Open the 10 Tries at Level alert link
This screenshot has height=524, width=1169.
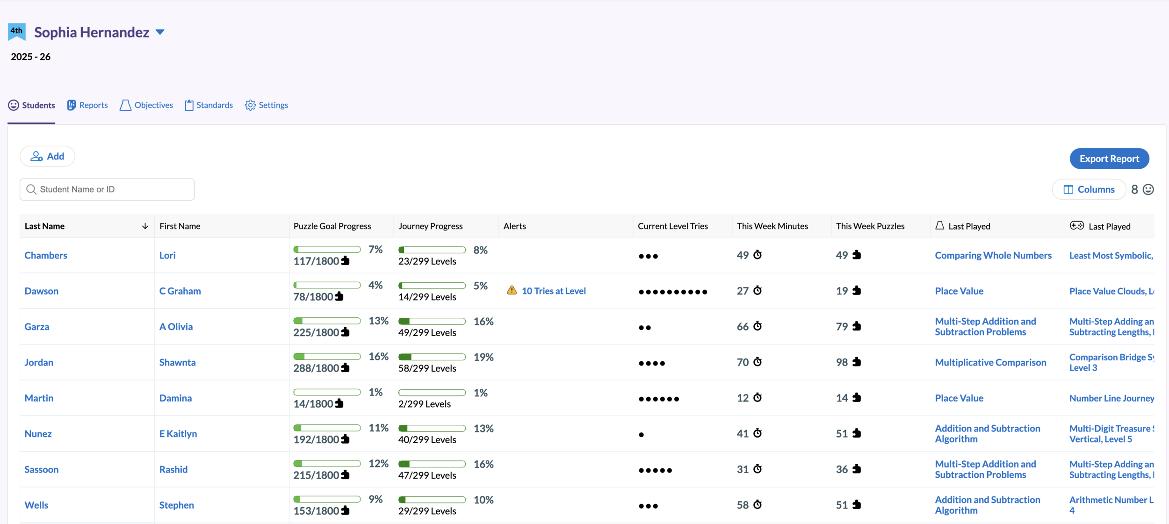553,291
